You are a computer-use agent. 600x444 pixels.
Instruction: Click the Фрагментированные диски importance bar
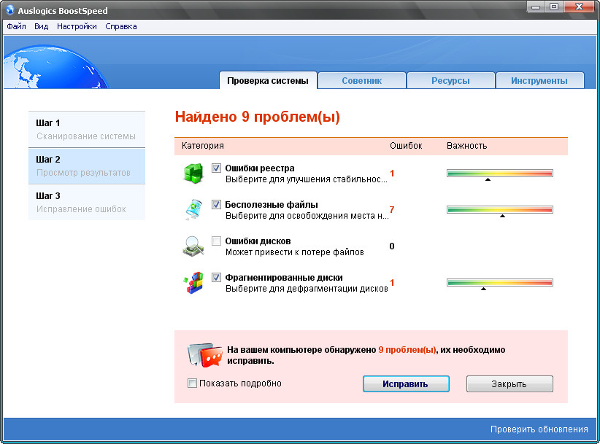coord(500,283)
